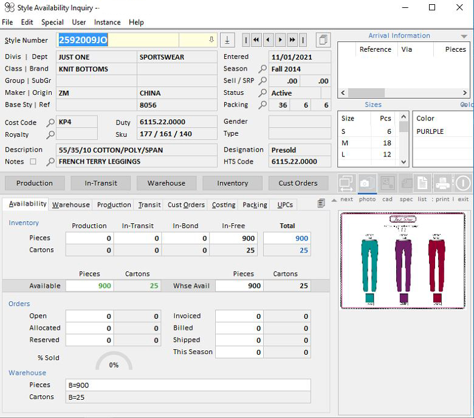The height and width of the screenshot is (418, 474).
Task: Toggle the Notes checkbox
Action: (33, 162)
